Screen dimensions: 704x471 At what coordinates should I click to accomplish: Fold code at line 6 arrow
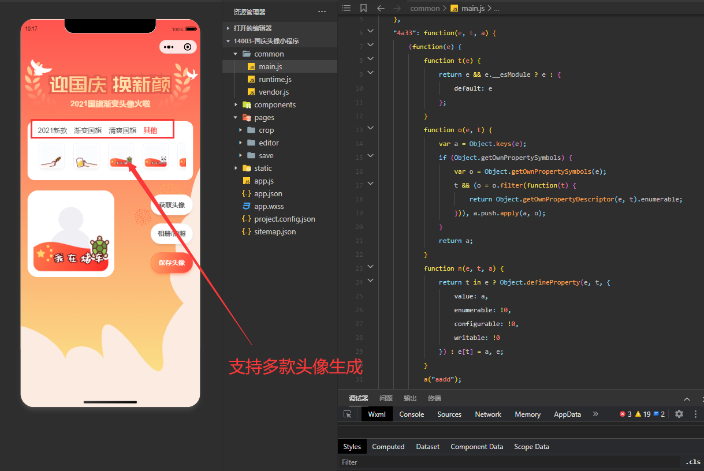pyautogui.click(x=371, y=31)
